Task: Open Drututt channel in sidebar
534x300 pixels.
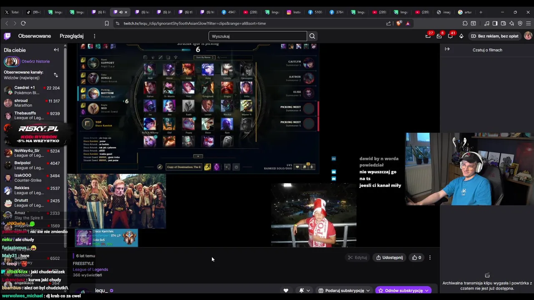Action: [x=33, y=203]
